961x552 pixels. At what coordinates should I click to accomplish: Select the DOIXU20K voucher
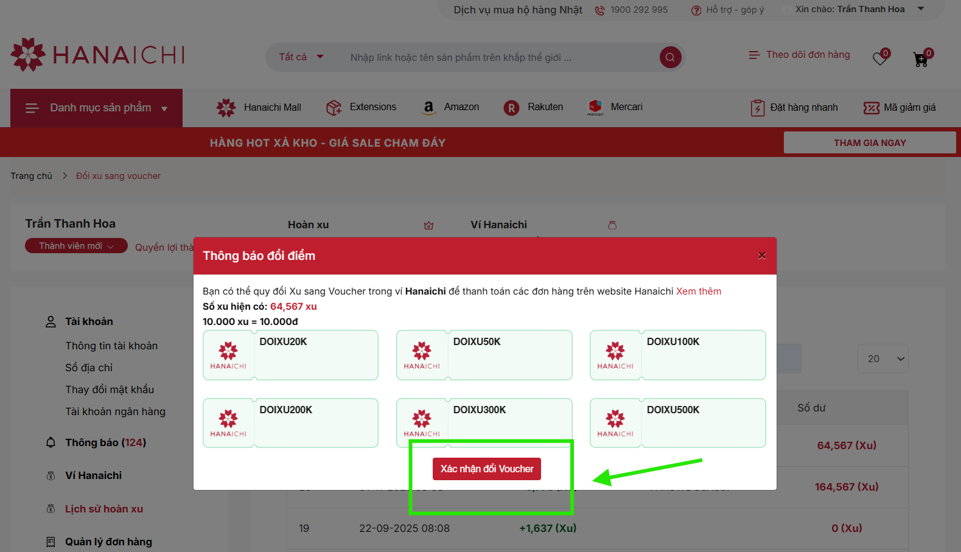[x=290, y=355]
